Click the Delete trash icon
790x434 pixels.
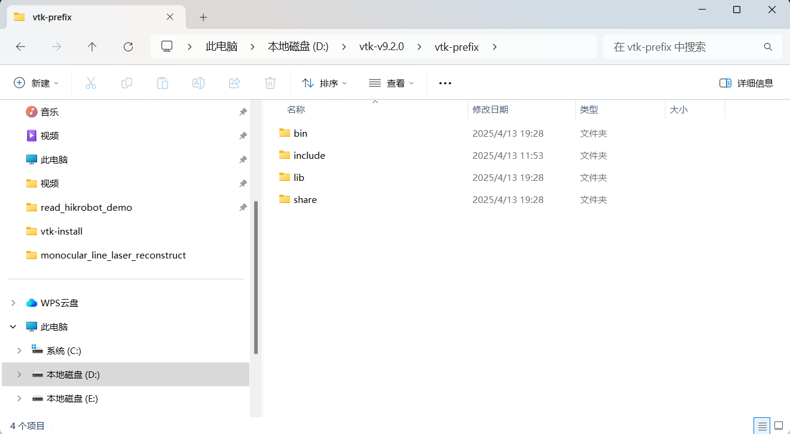point(270,83)
